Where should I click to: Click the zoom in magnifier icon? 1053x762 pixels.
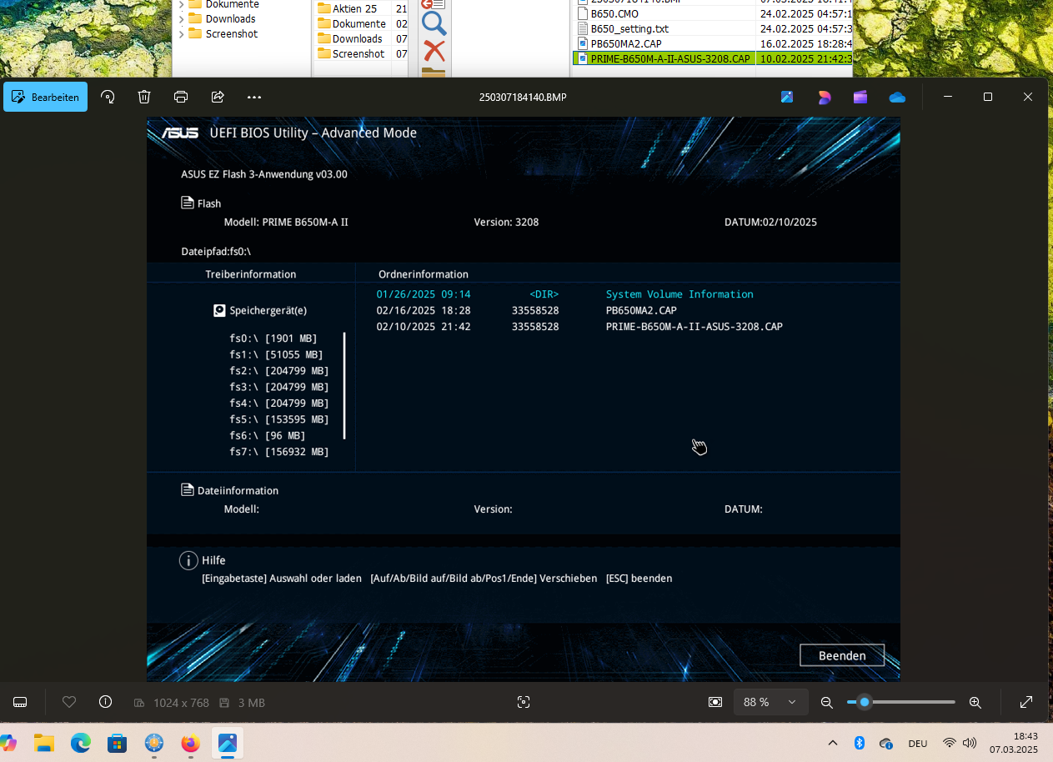(975, 702)
